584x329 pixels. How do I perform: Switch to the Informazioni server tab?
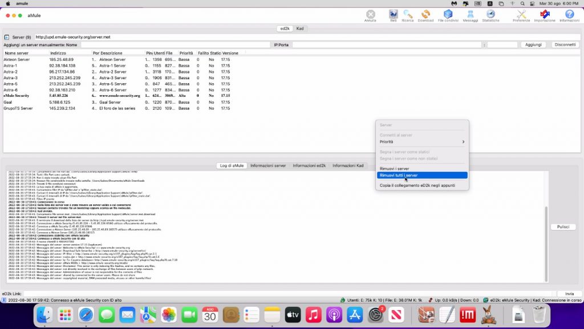(268, 166)
